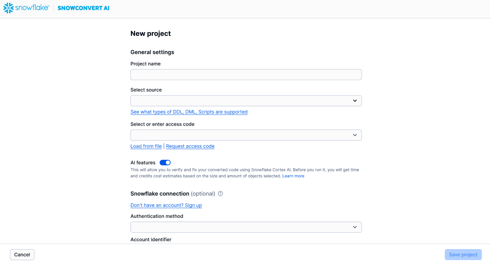Open Learn more about AI features
Viewport: 490px width, 264px height.
click(293, 176)
